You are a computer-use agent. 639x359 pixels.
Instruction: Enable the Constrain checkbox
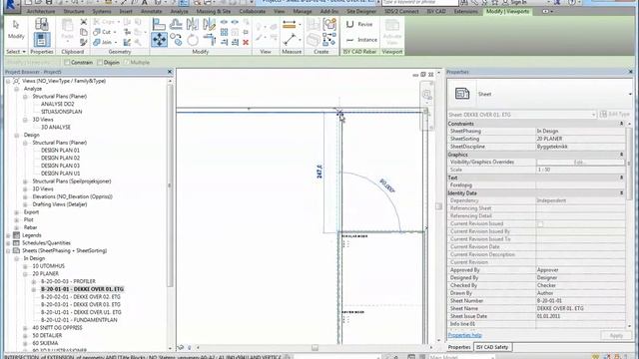pyautogui.click(x=67, y=62)
